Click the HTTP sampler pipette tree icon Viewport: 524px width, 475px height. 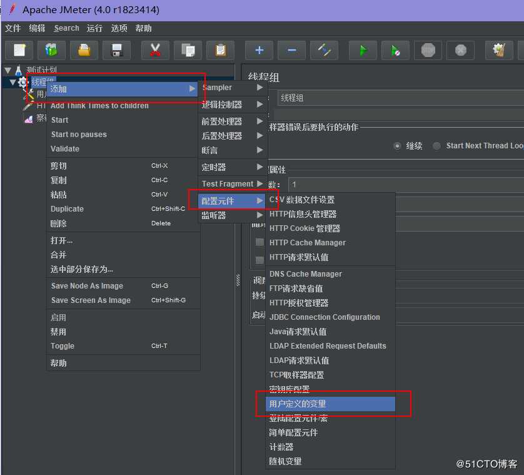28,106
